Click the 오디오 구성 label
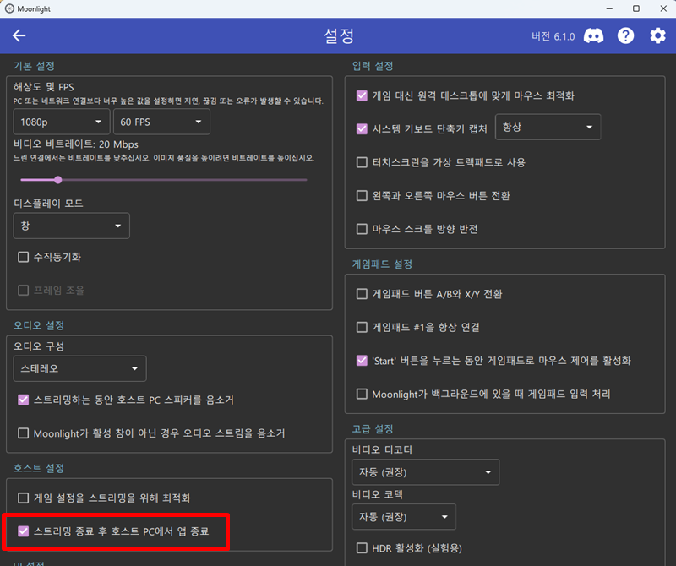This screenshot has height=566, width=676. click(x=39, y=346)
